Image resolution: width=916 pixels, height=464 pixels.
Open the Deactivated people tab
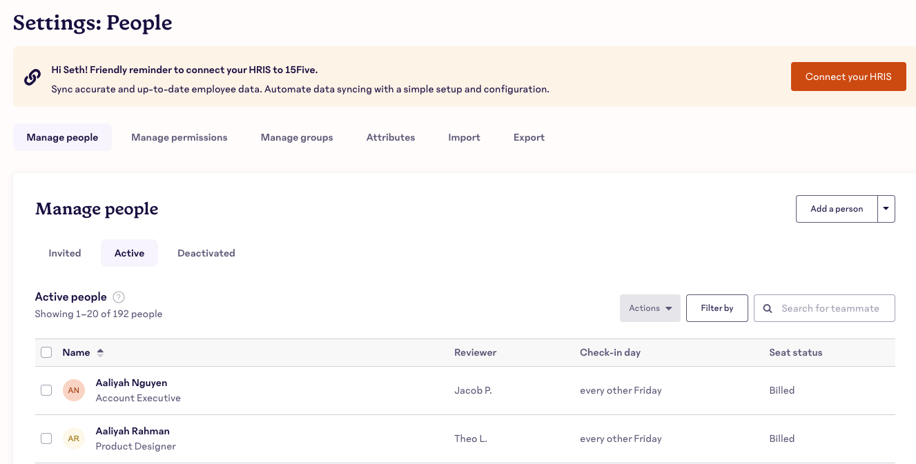[x=206, y=253]
